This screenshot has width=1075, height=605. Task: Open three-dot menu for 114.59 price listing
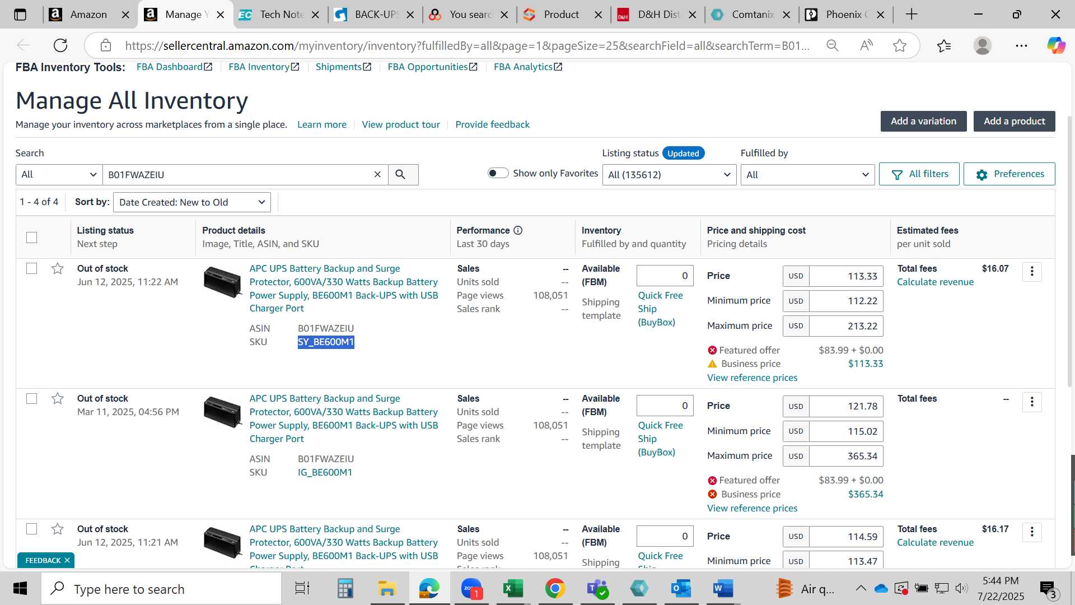pos(1032,532)
